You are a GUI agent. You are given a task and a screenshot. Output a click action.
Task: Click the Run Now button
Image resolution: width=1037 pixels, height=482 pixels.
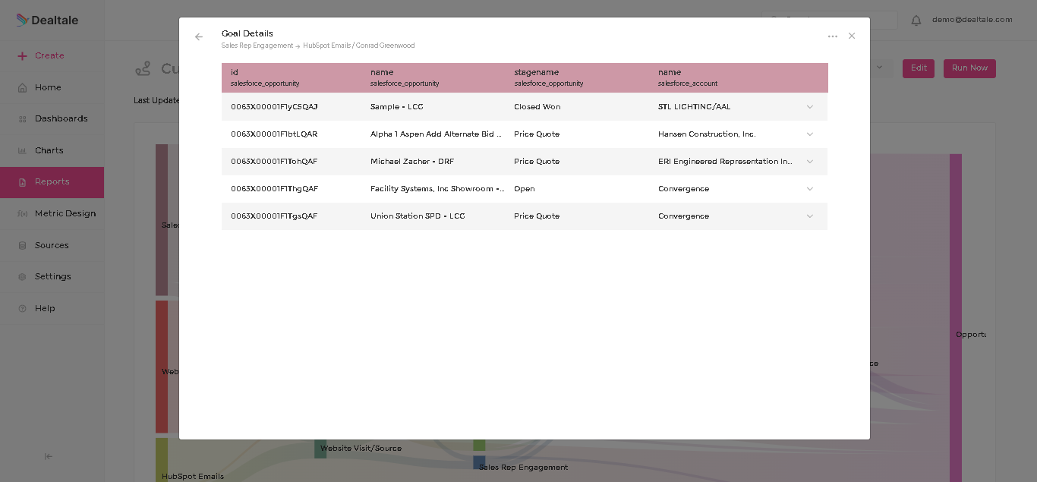pyautogui.click(x=969, y=68)
